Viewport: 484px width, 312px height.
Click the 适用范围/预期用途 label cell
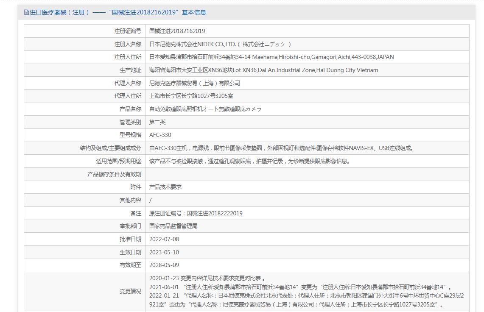(84, 161)
